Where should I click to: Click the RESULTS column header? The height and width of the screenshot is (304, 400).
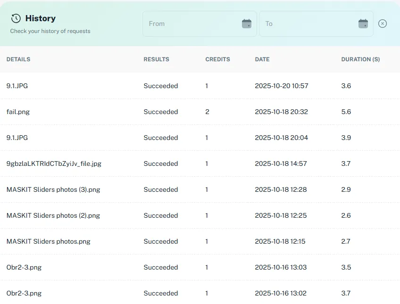click(x=157, y=59)
